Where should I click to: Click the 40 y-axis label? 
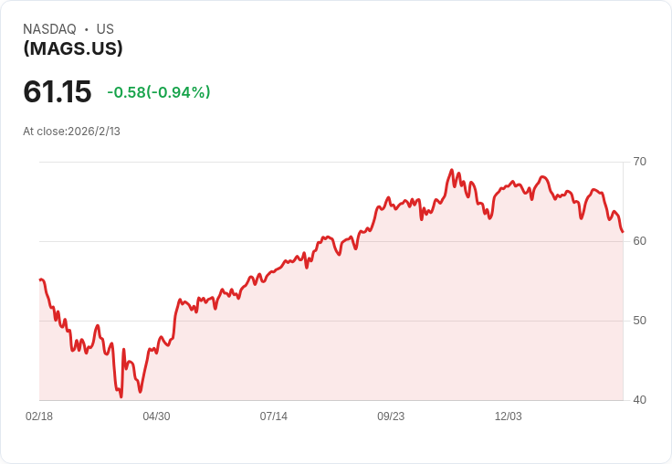coord(639,400)
